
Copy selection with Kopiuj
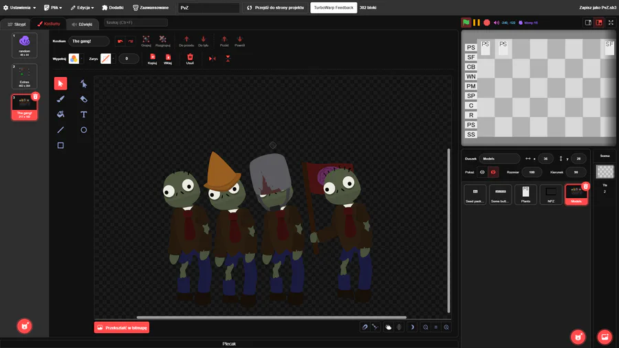click(153, 58)
